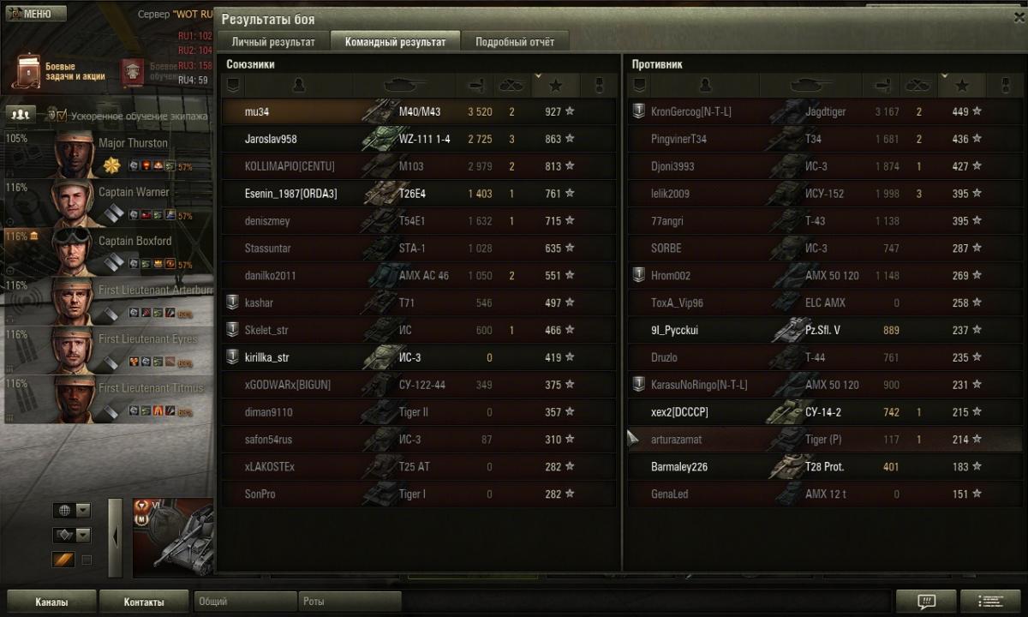
Task: Open the Каналы button
Action: [51, 602]
